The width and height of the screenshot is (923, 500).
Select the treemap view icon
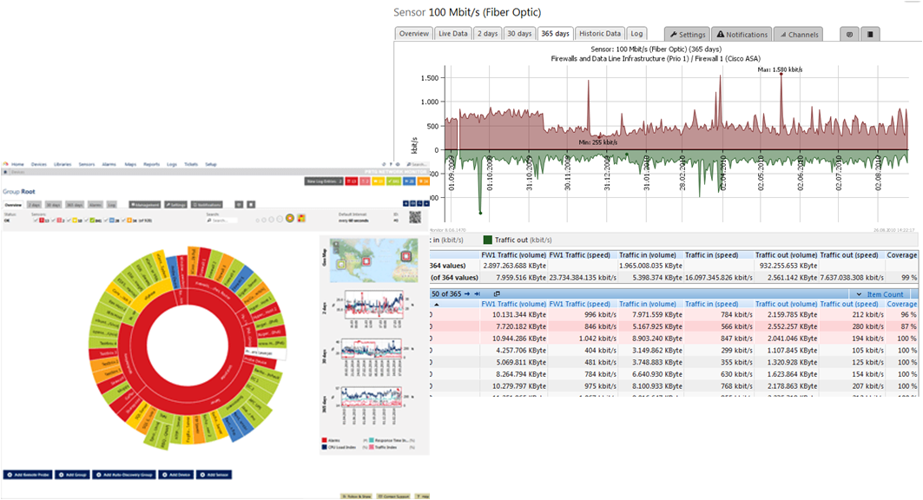click(x=303, y=218)
